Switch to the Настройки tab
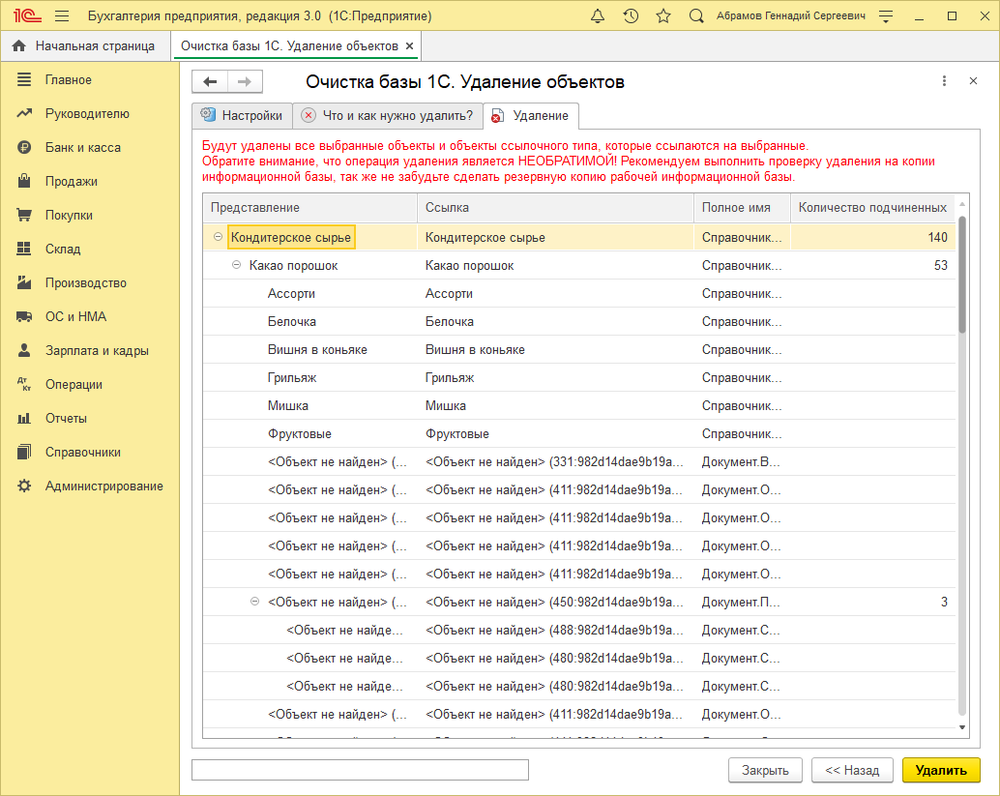Image resolution: width=1000 pixels, height=796 pixels. coord(242,115)
